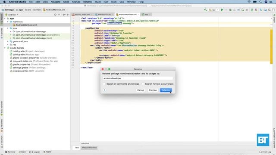Start debugging with the bug icon

pos(230,10)
